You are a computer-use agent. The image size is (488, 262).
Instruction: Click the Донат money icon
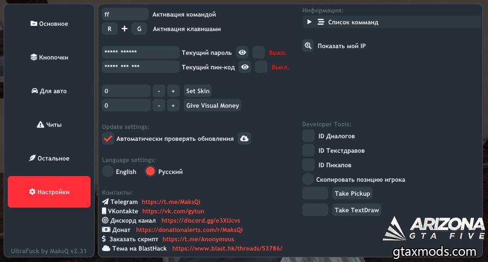pos(106,230)
